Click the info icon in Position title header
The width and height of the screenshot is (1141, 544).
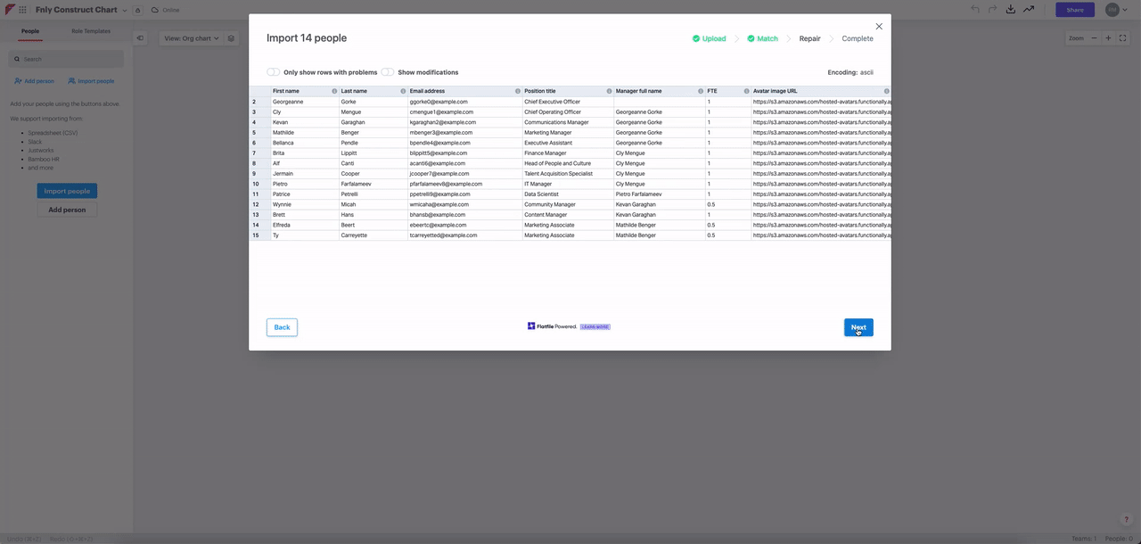click(609, 91)
